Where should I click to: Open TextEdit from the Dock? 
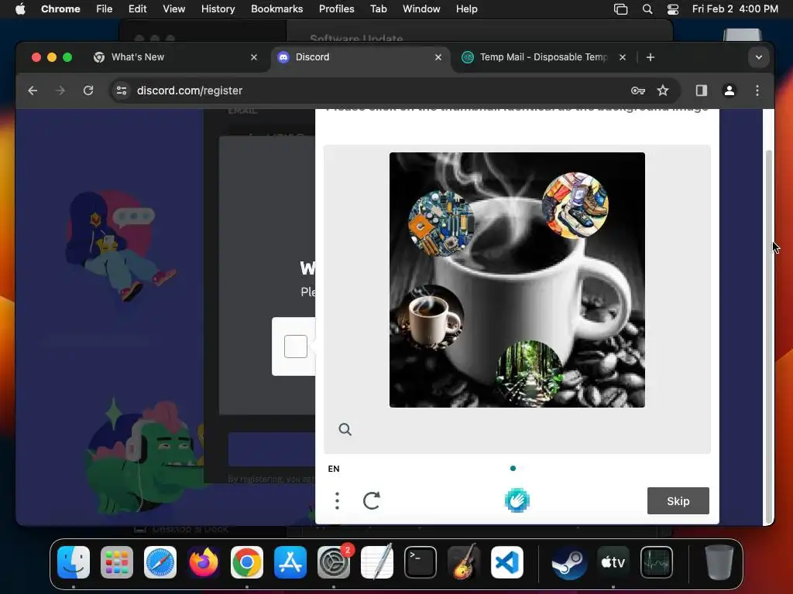coord(377,562)
